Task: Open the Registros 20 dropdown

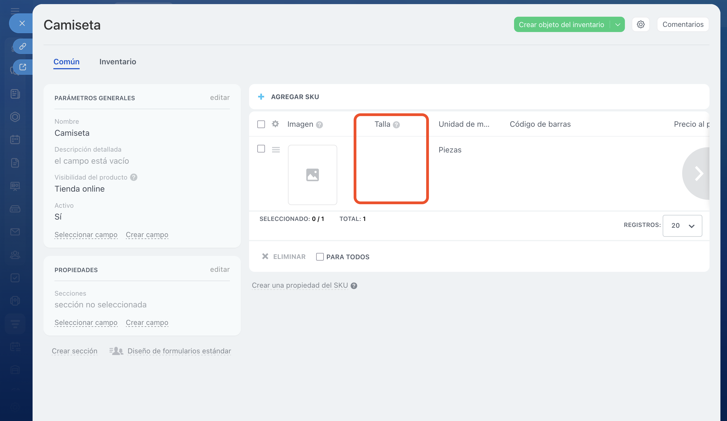Action: tap(682, 226)
